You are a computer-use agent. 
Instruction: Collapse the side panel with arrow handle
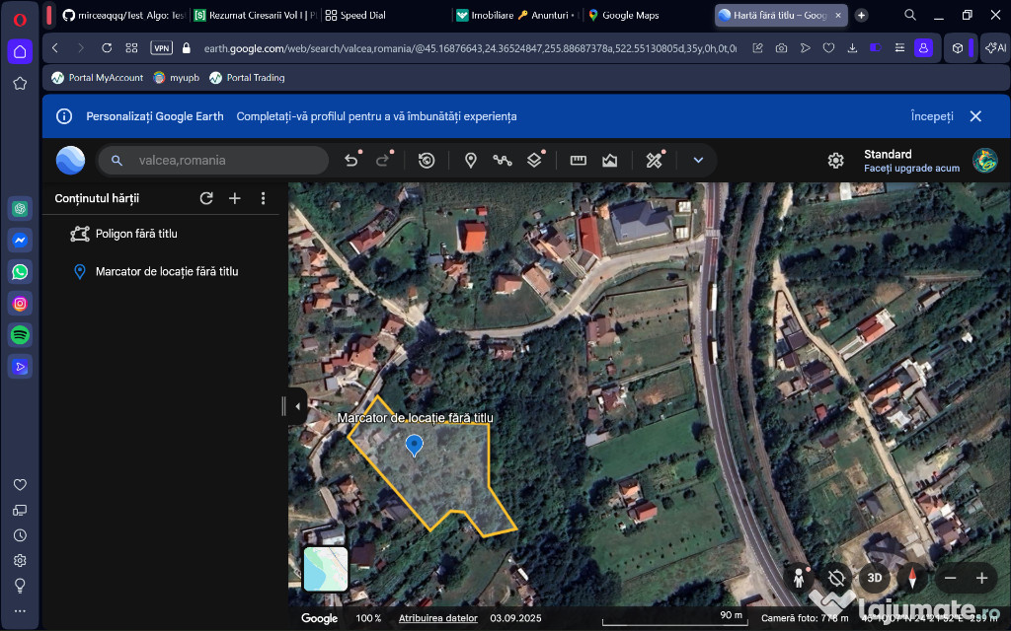tap(297, 406)
